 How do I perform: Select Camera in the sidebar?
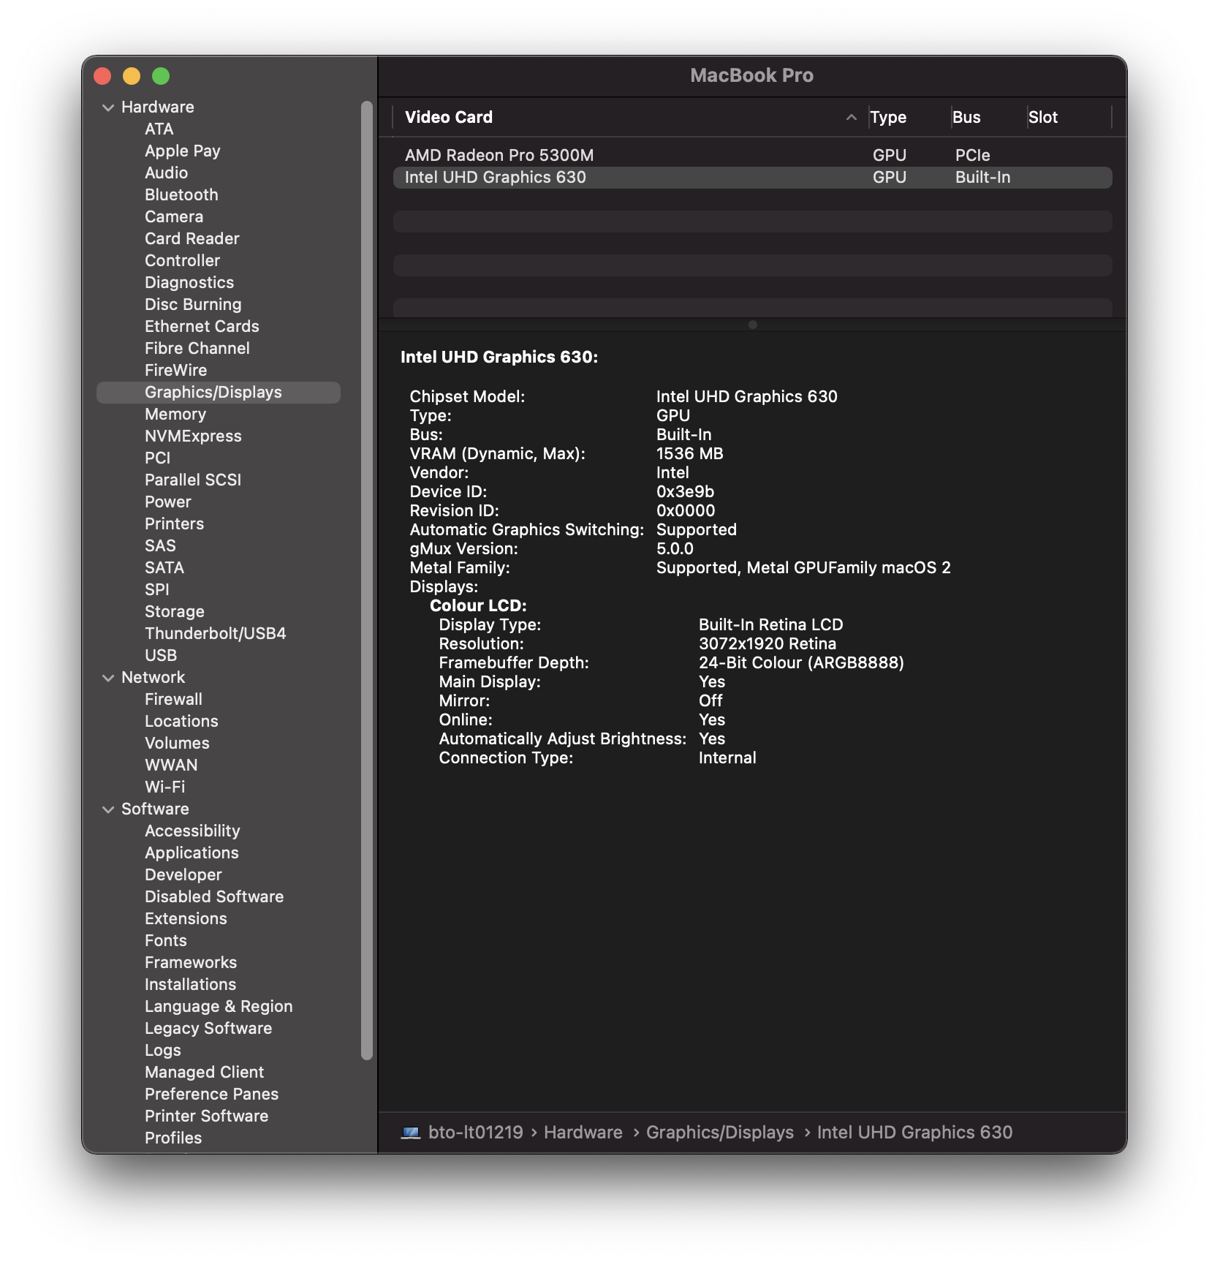(x=174, y=217)
